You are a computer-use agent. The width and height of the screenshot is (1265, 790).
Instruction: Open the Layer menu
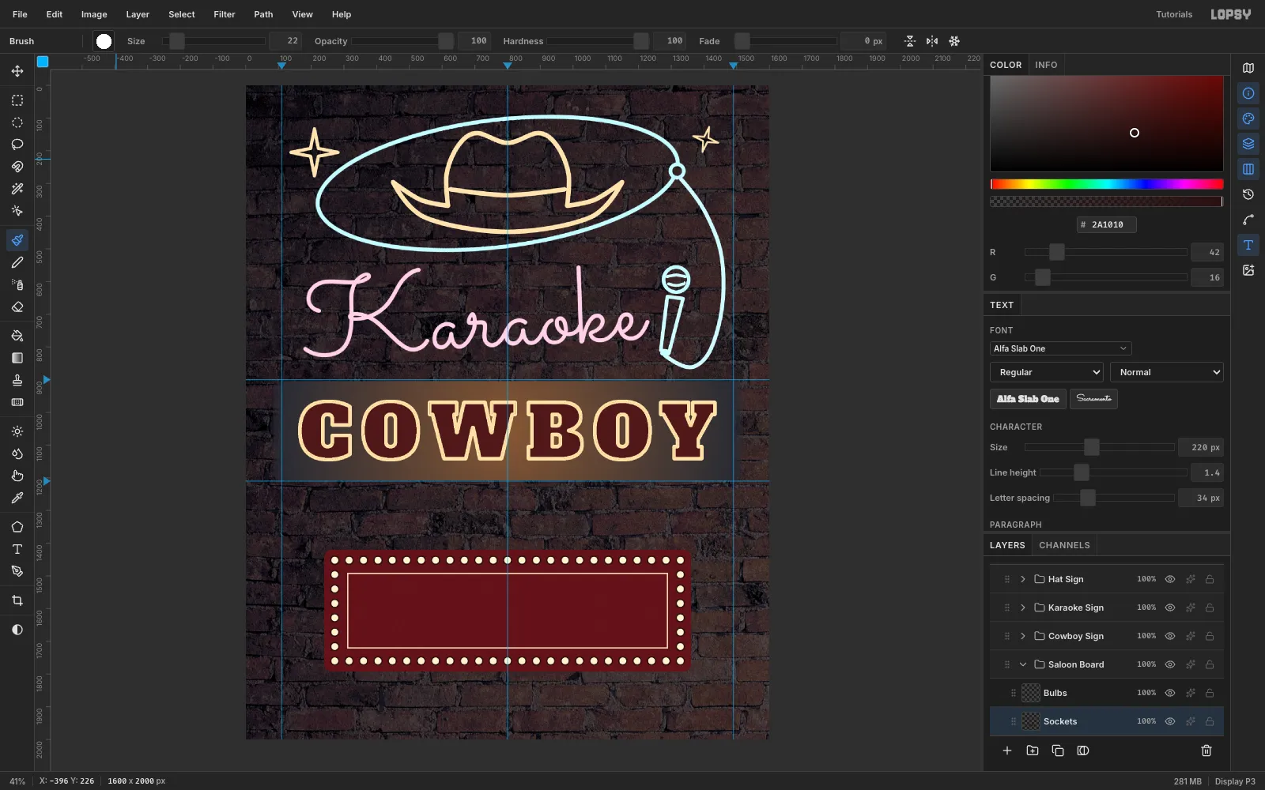pos(138,14)
